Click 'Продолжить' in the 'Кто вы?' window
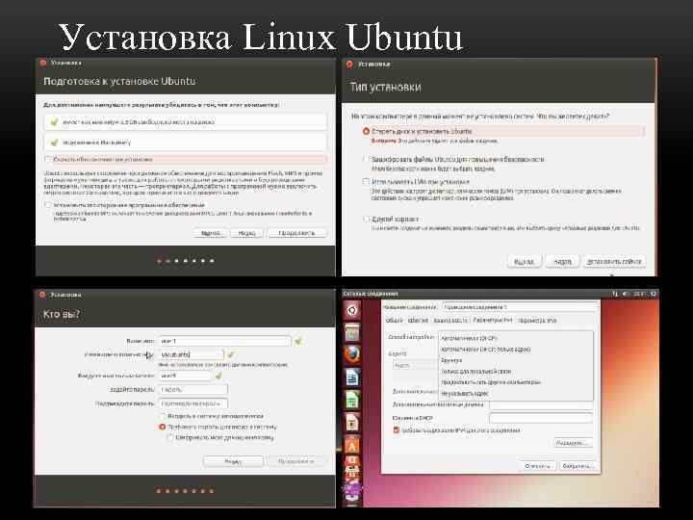693x520 pixels. [x=296, y=461]
